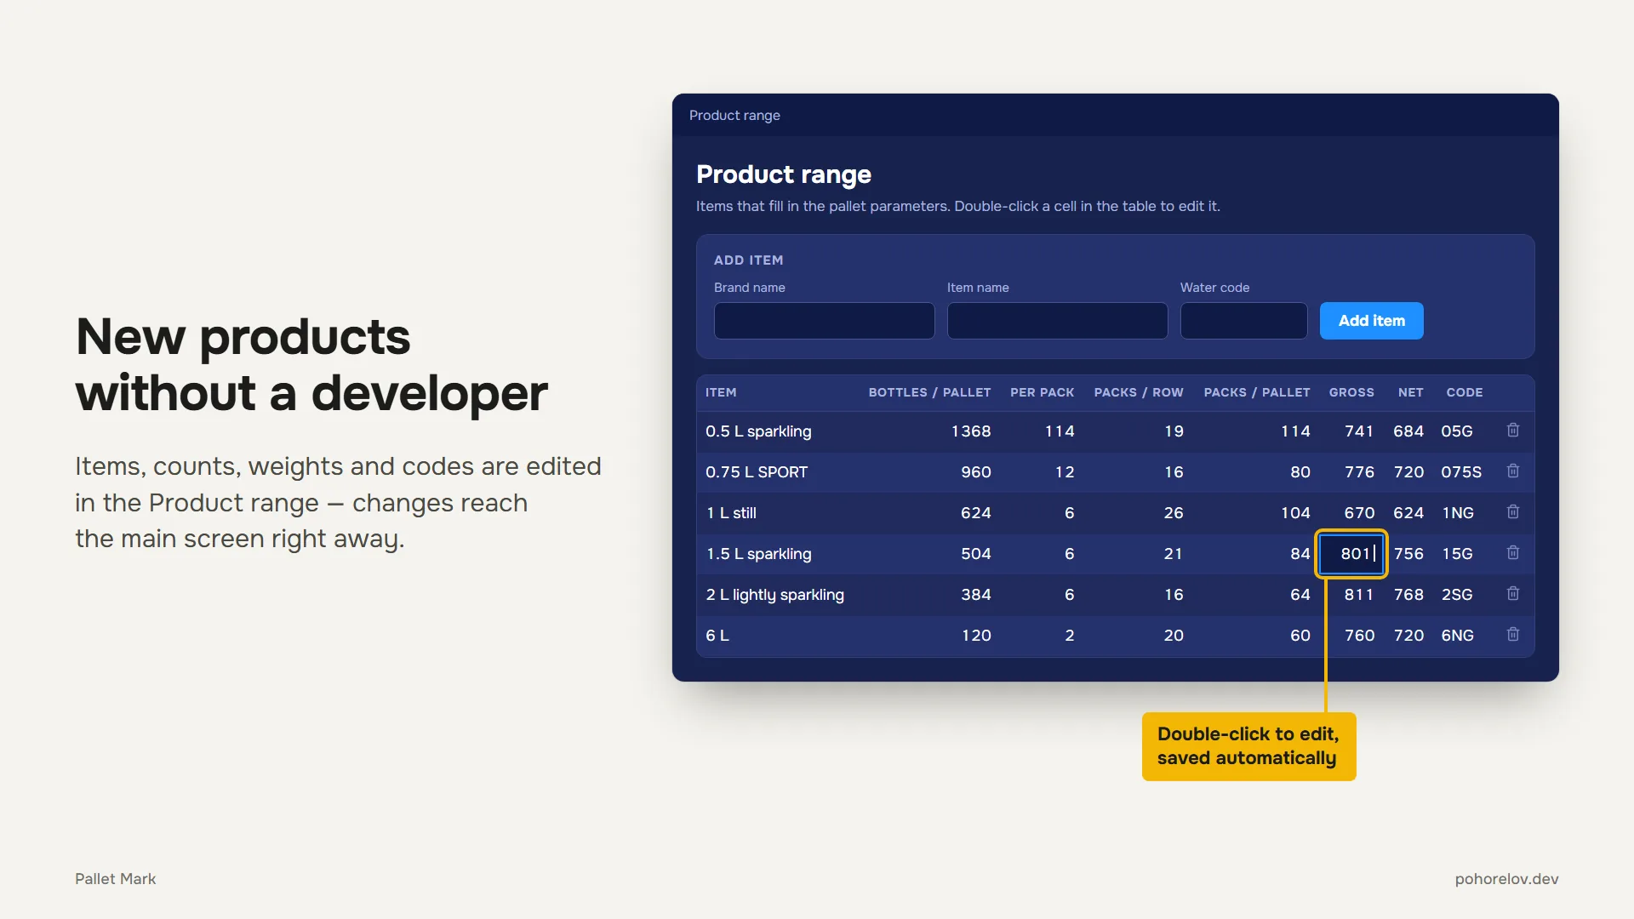Delete the 2 L lightly sparkling row
This screenshot has height=919, width=1634.
tap(1513, 594)
